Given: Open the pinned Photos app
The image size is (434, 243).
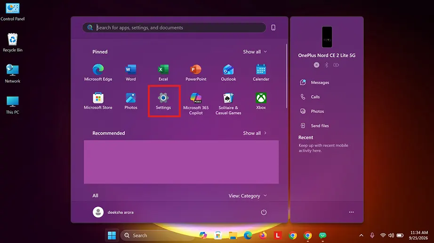Looking at the screenshot, I should pyautogui.click(x=131, y=101).
